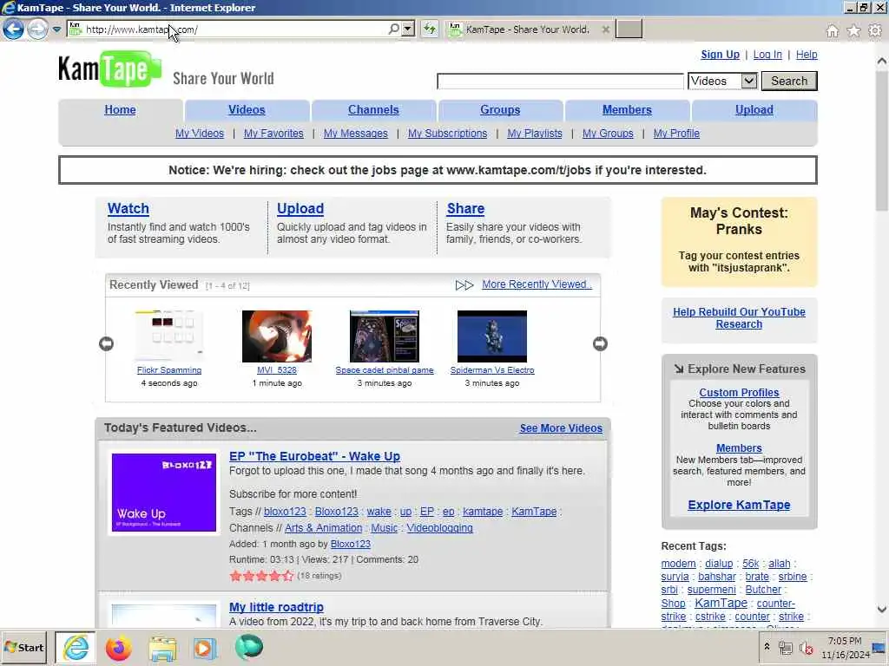Click the Share heading link
The image size is (889, 666).
(465, 208)
